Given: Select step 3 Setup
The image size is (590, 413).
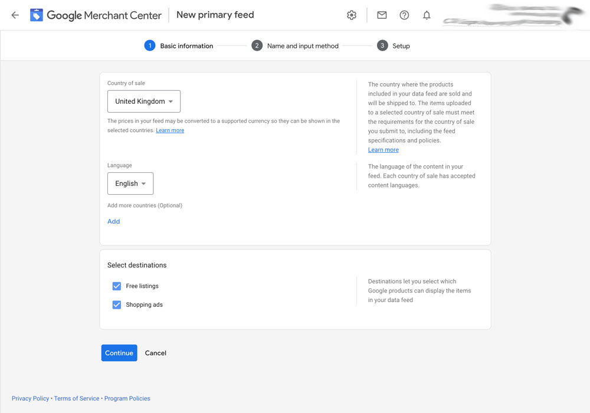Looking at the screenshot, I should coord(393,46).
